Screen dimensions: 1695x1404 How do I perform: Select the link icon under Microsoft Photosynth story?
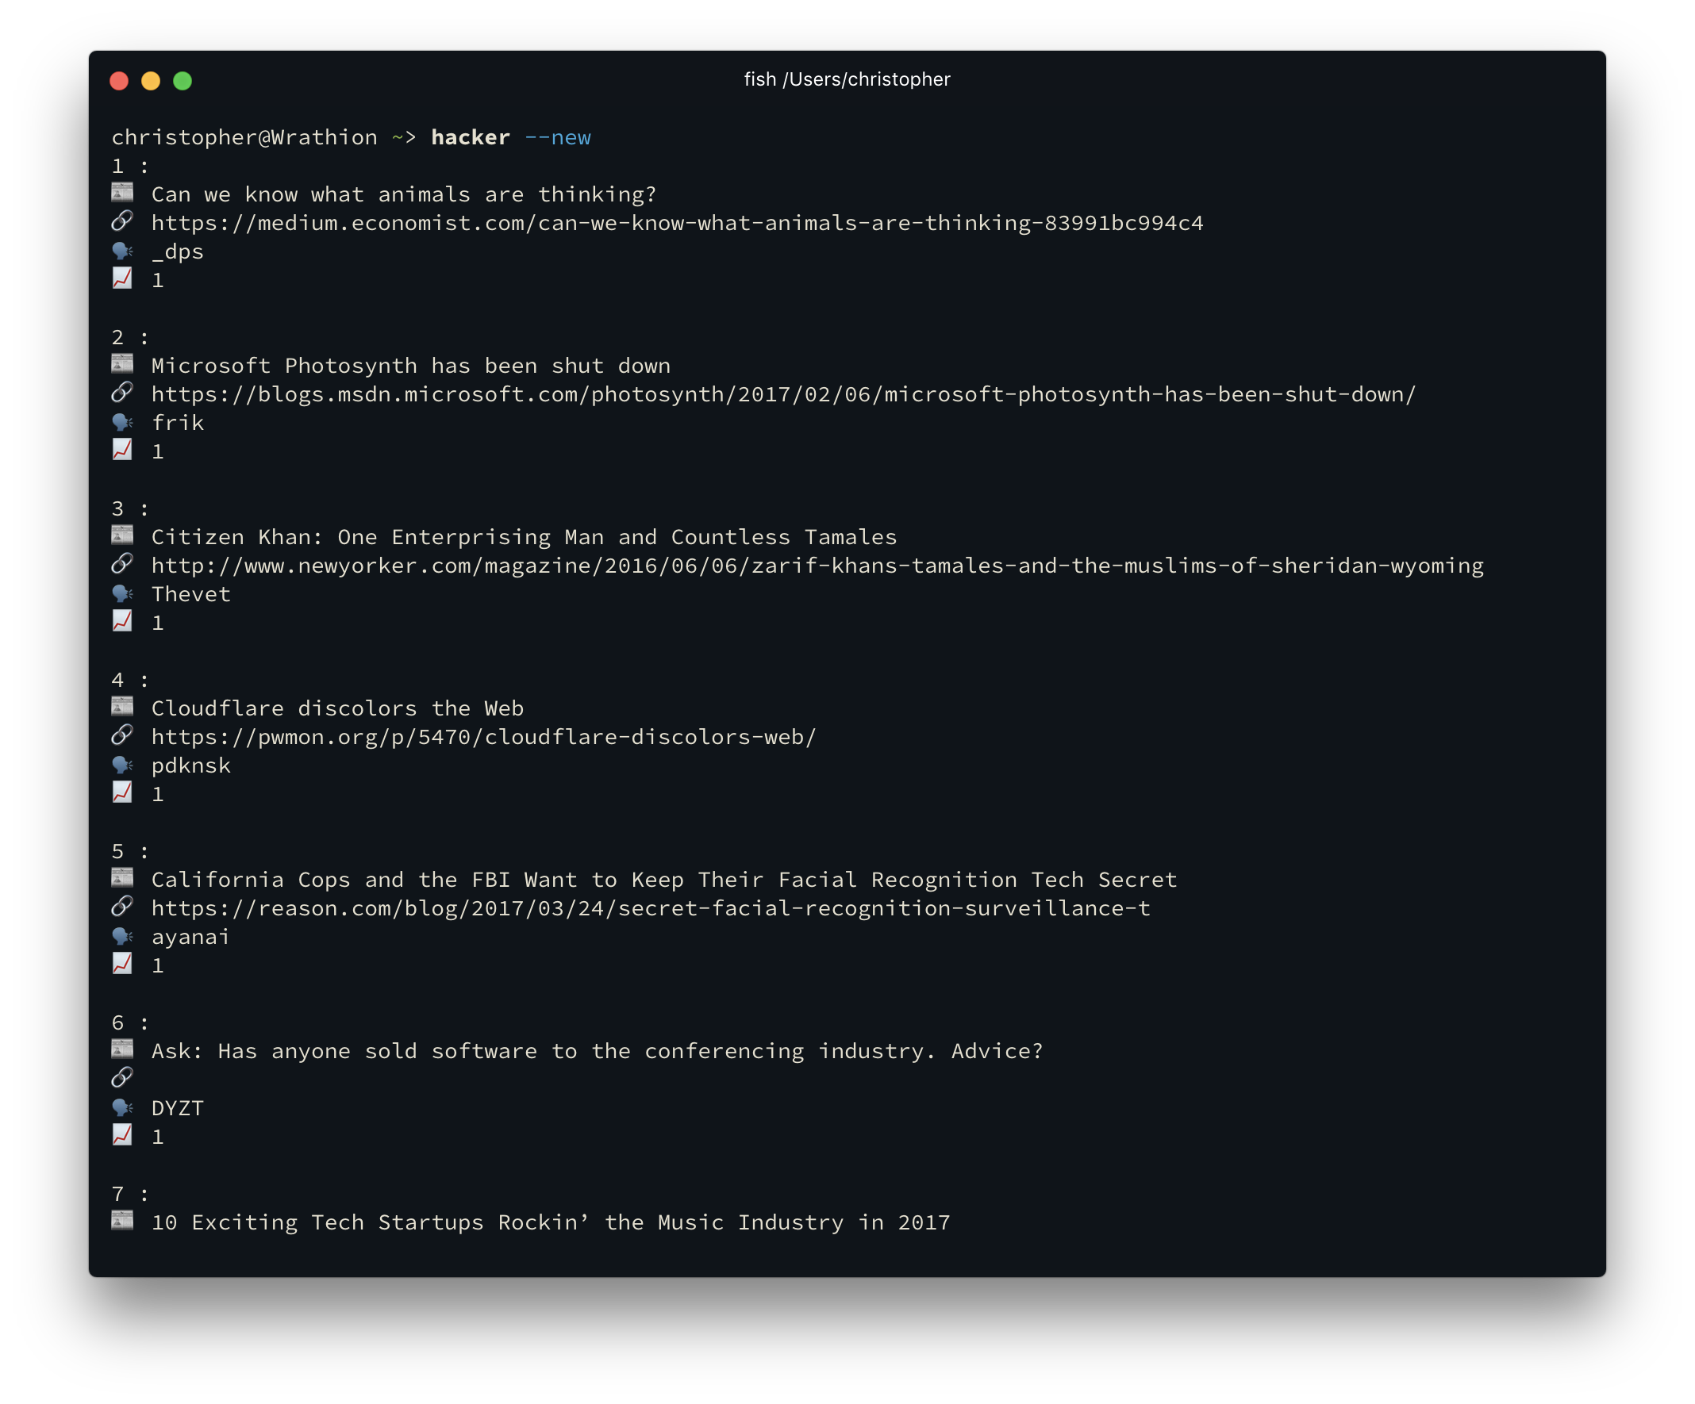[x=123, y=394]
